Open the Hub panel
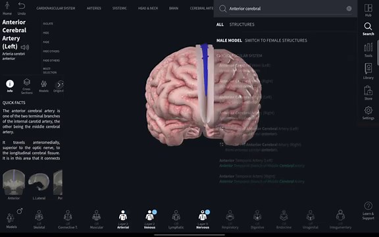The height and width of the screenshot is (237, 379). coord(368,10)
